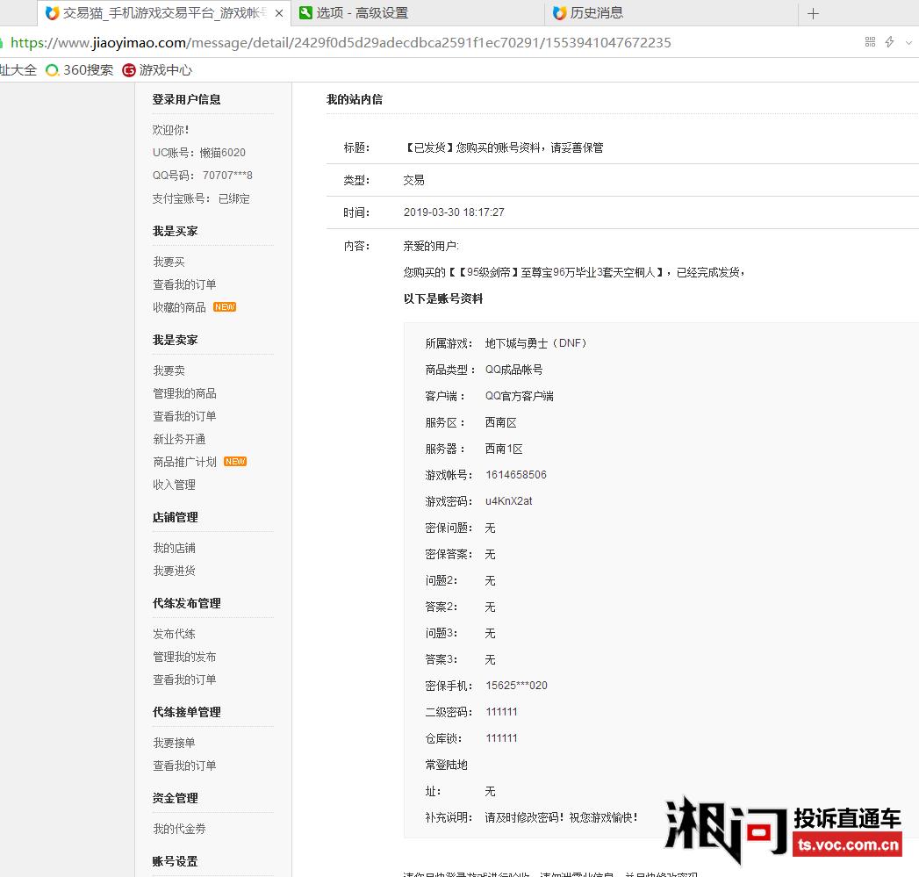This screenshot has height=877, width=919.
Task: Open 游戏中心 from the bookmarks bar
Action: tap(164, 69)
